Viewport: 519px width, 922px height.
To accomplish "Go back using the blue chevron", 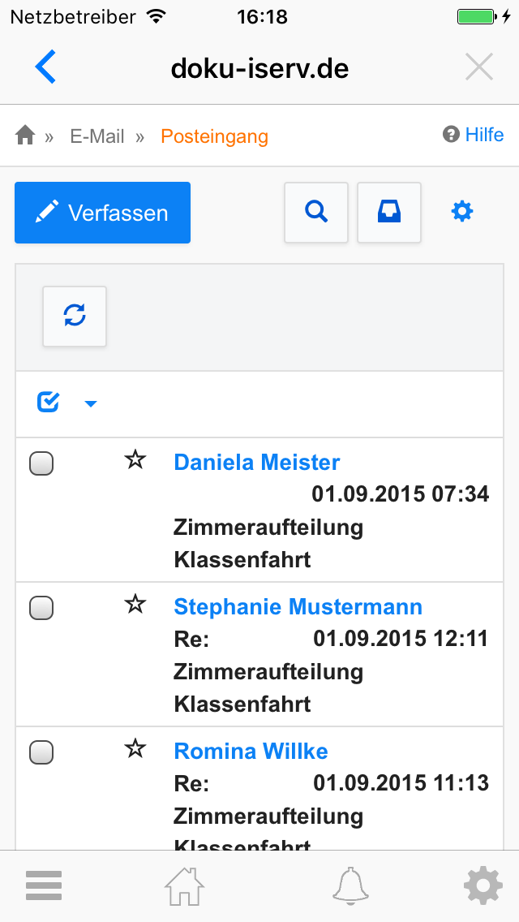I will click(45, 67).
